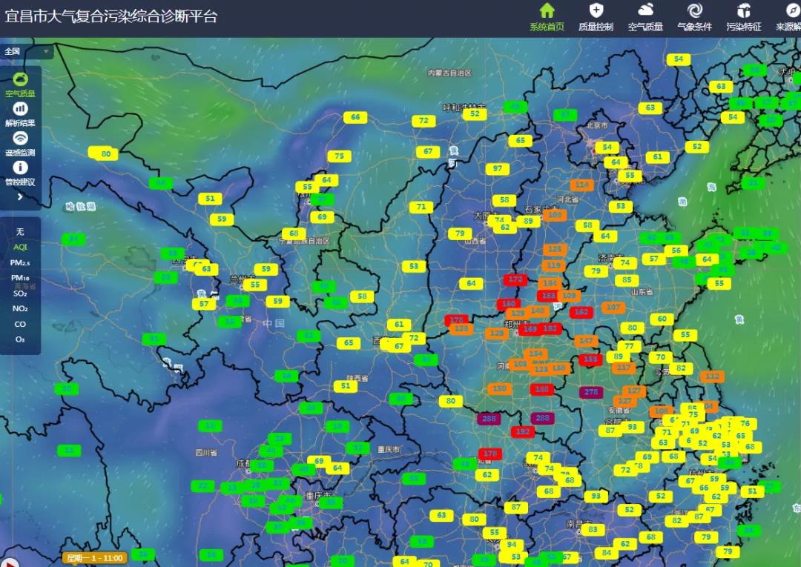801x567 pixels.
Task: Click the 星期一 1 - 11:00 time marker
Action: (94, 558)
